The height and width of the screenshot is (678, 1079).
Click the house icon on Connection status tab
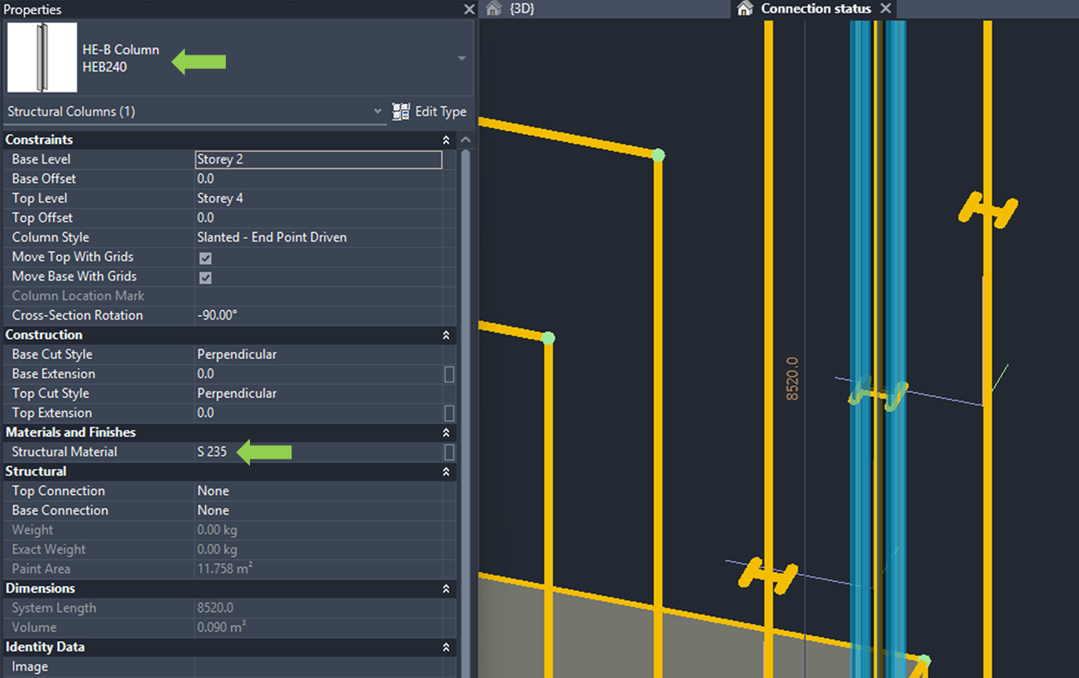point(745,8)
